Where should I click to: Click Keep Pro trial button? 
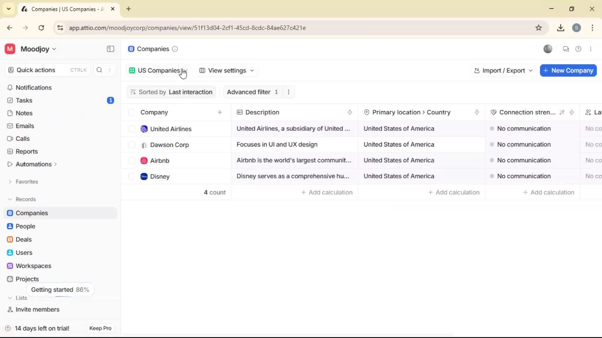pos(100,328)
